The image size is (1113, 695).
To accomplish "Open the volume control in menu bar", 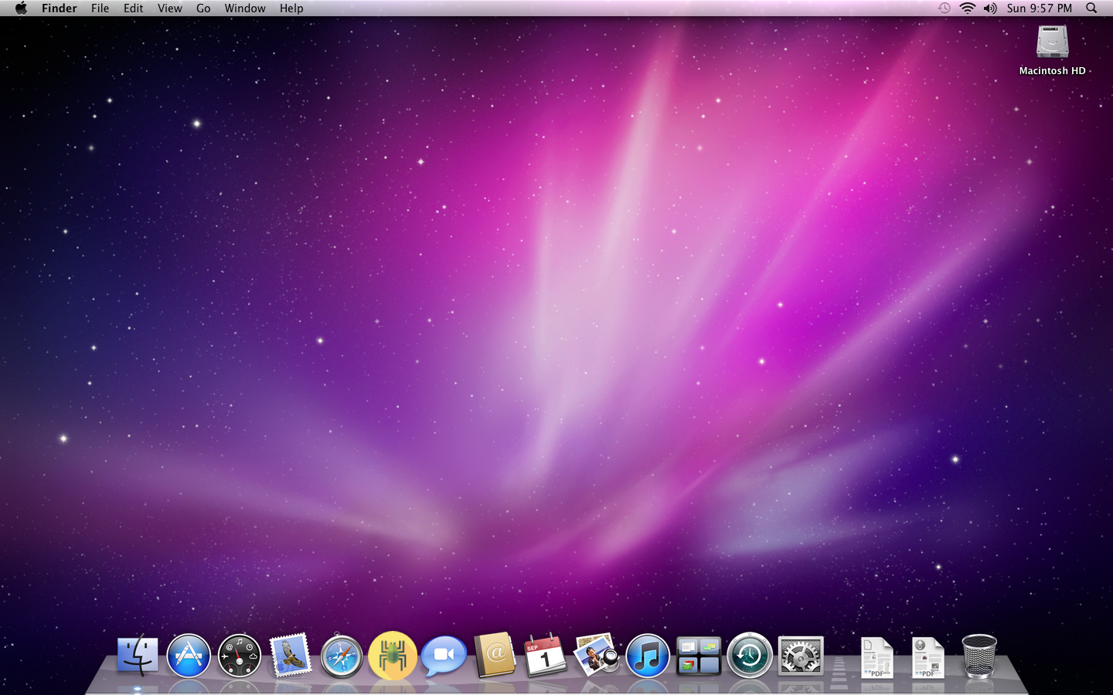I will (x=990, y=8).
